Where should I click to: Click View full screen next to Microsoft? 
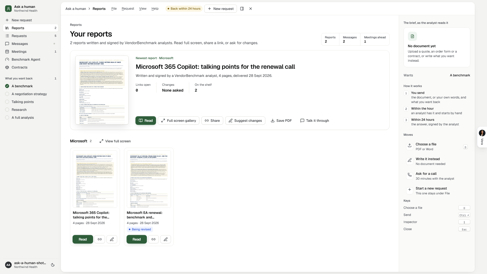(x=115, y=141)
